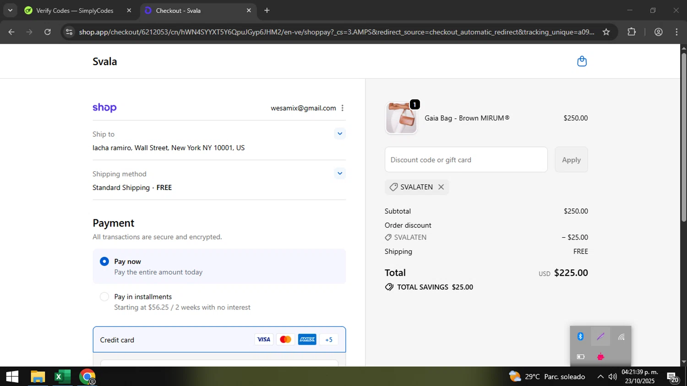Click the battery icon in tray popup
This screenshot has width=687, height=386.
580,357
